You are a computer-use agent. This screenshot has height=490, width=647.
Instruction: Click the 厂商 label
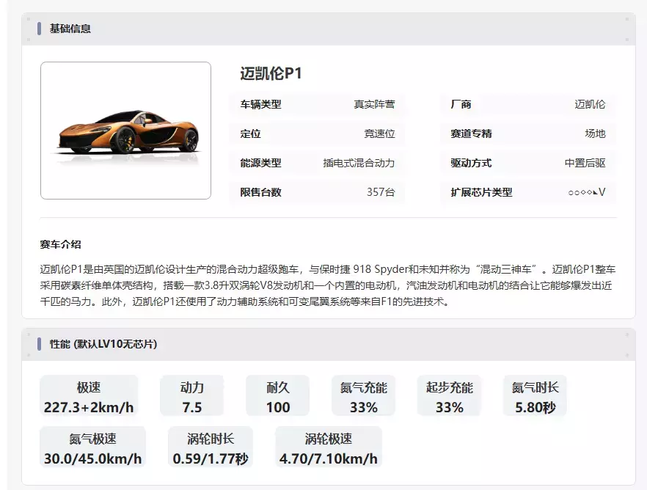pos(461,104)
